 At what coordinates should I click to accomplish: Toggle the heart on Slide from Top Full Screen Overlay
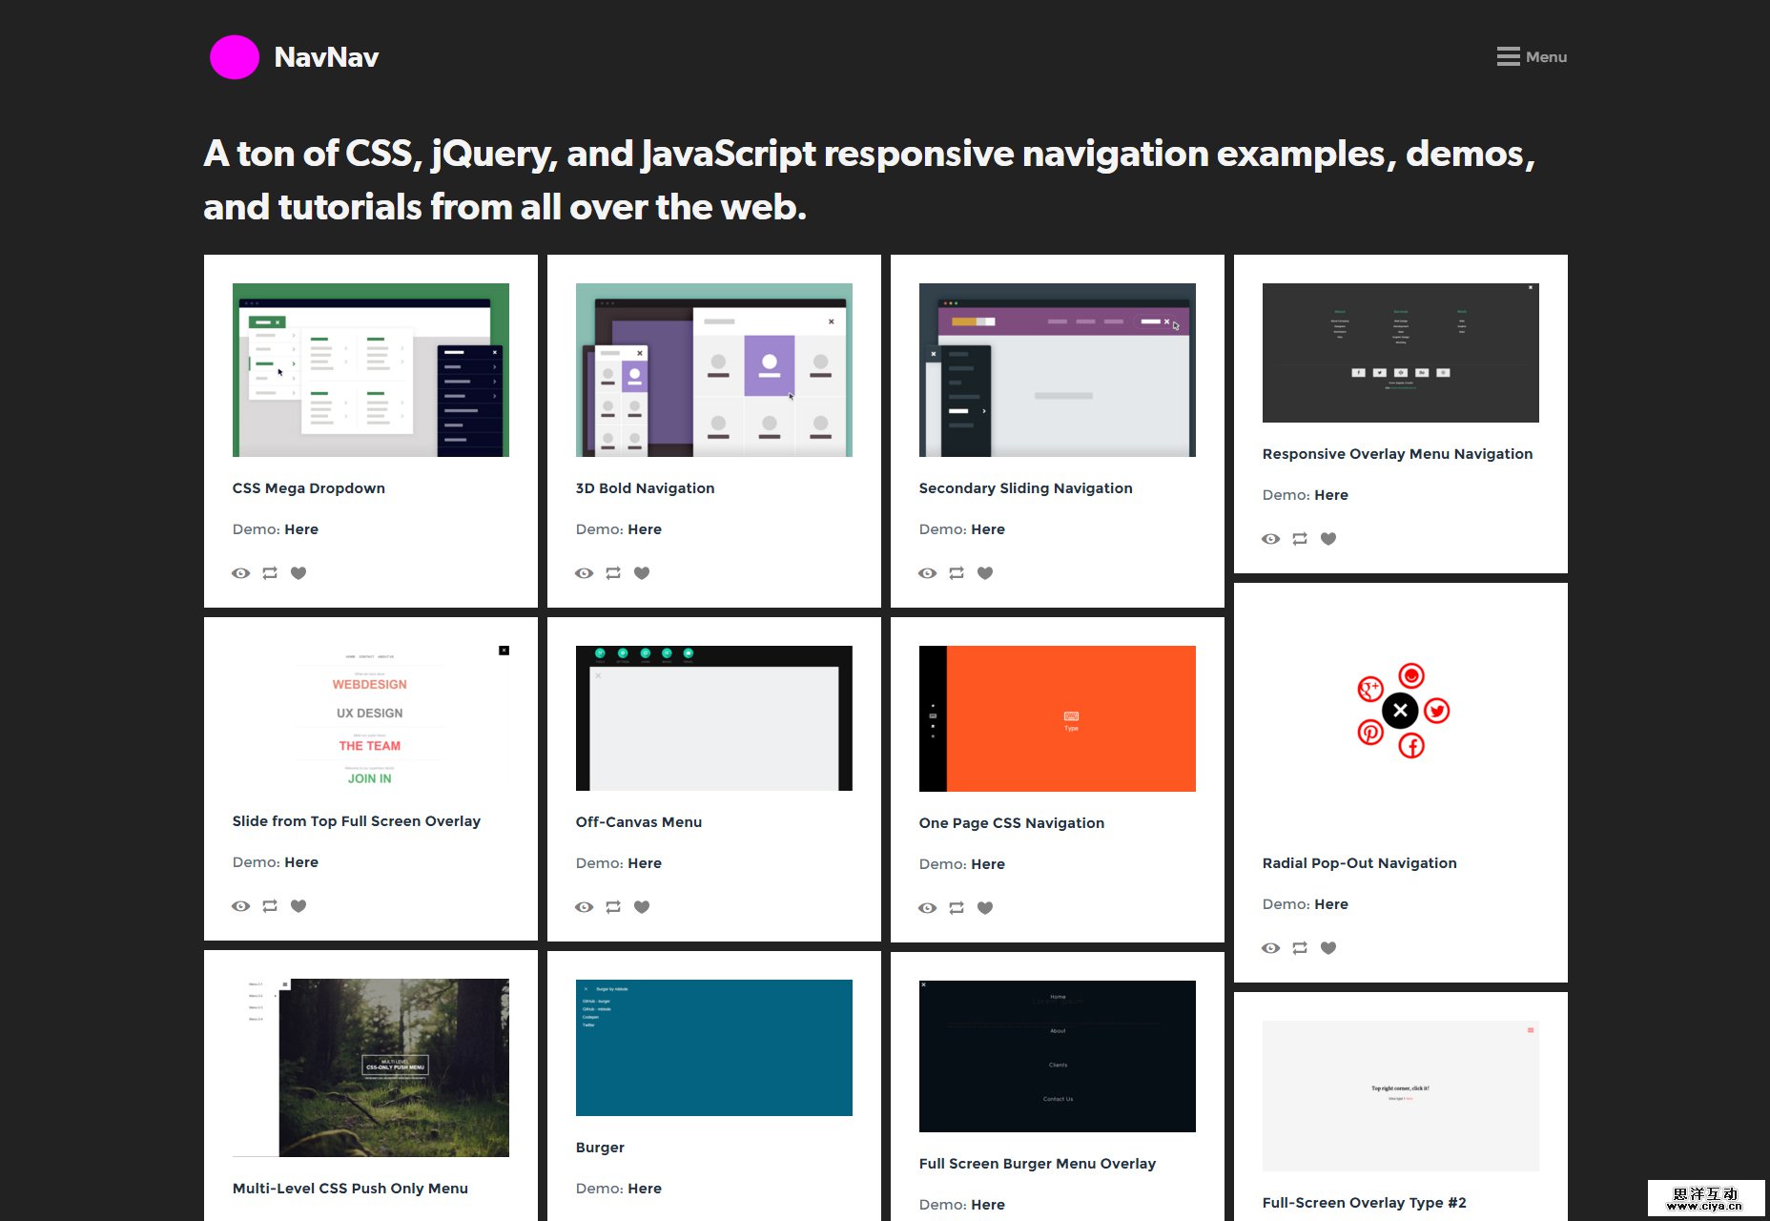click(298, 905)
